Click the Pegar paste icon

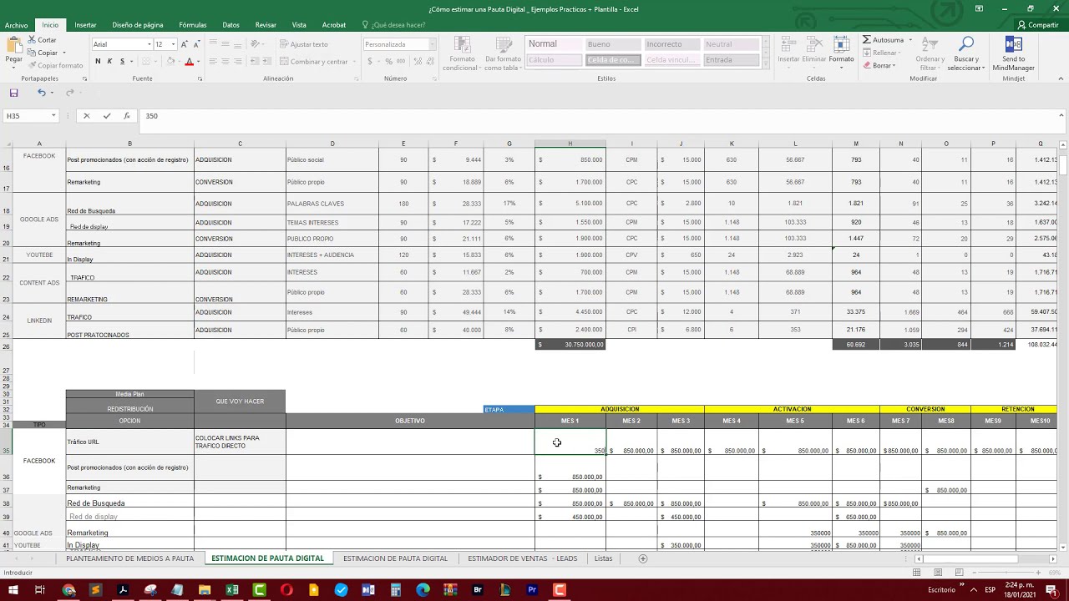click(13, 44)
